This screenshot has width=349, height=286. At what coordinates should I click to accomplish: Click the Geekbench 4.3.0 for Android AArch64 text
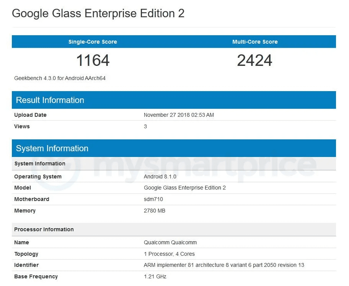click(x=59, y=78)
